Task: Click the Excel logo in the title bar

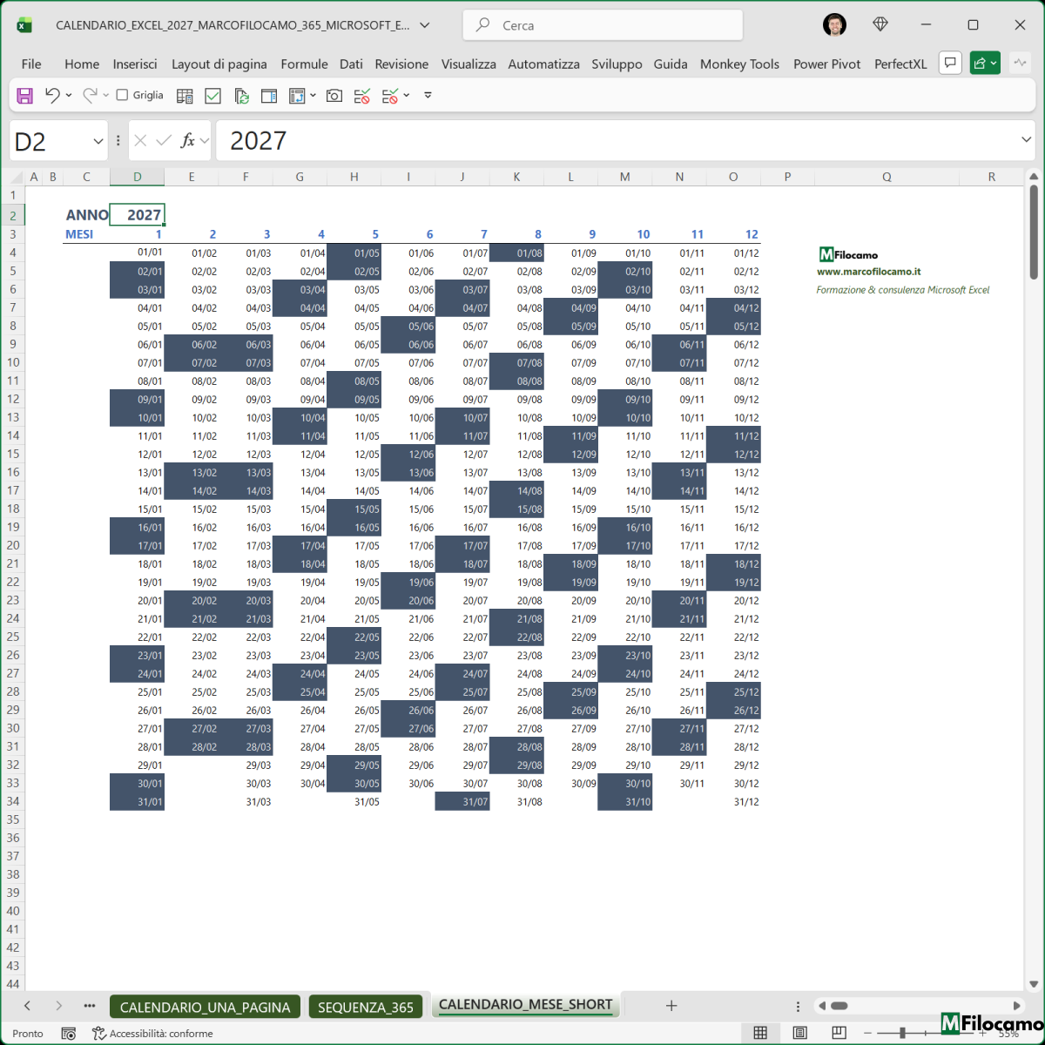Action: coord(24,25)
